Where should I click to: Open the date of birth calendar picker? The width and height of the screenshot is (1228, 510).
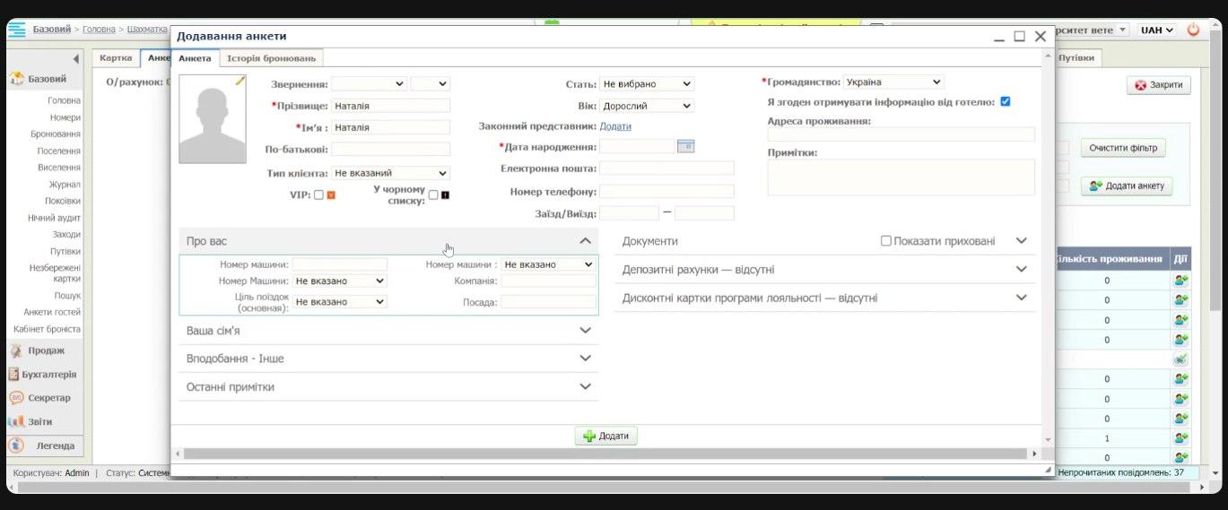point(685,146)
